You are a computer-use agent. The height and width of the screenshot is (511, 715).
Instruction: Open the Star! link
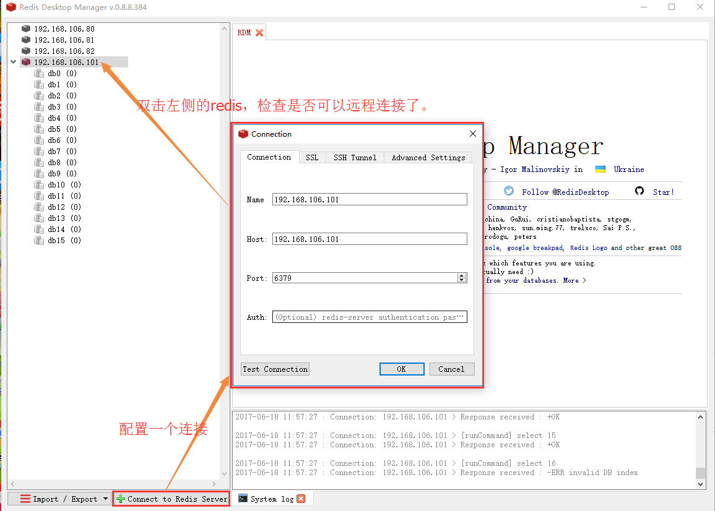pyautogui.click(x=664, y=192)
